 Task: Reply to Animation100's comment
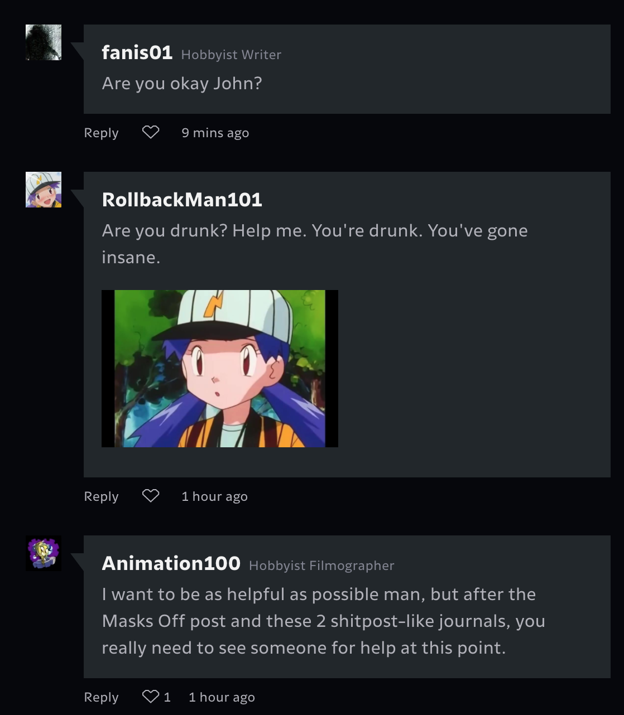101,697
